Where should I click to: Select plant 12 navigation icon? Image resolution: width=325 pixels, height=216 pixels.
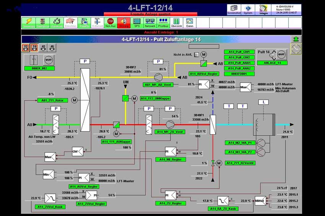(x=26, y=48)
